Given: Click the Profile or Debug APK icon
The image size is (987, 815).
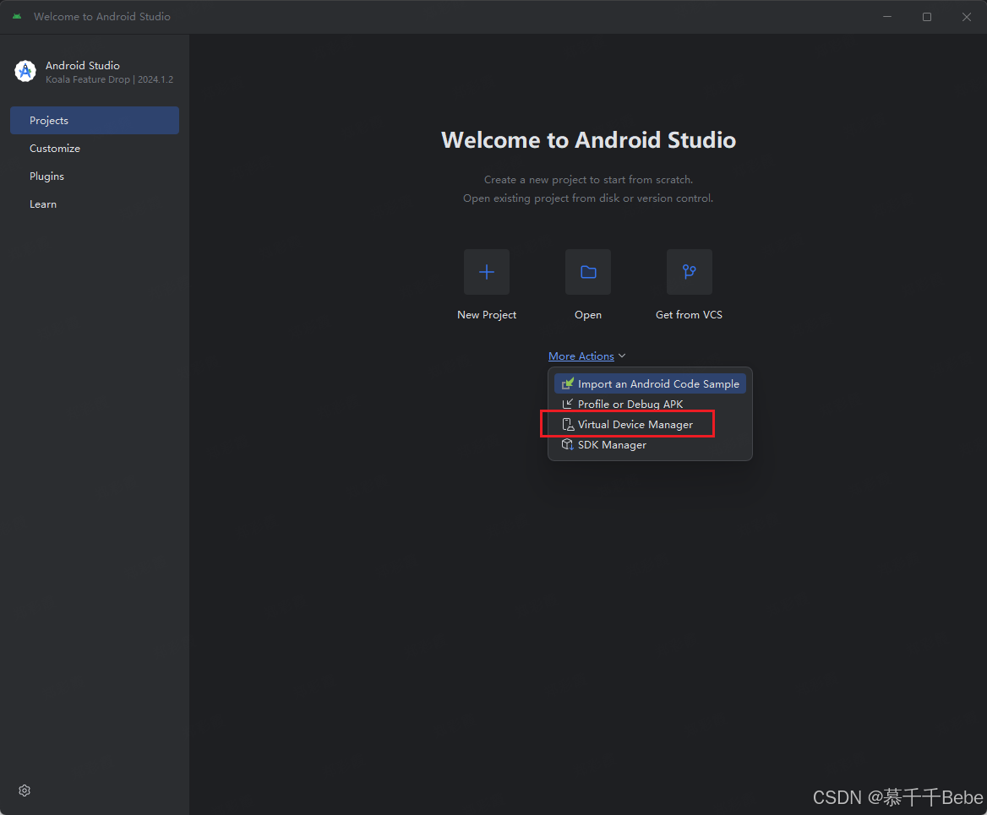Looking at the screenshot, I should coord(567,404).
